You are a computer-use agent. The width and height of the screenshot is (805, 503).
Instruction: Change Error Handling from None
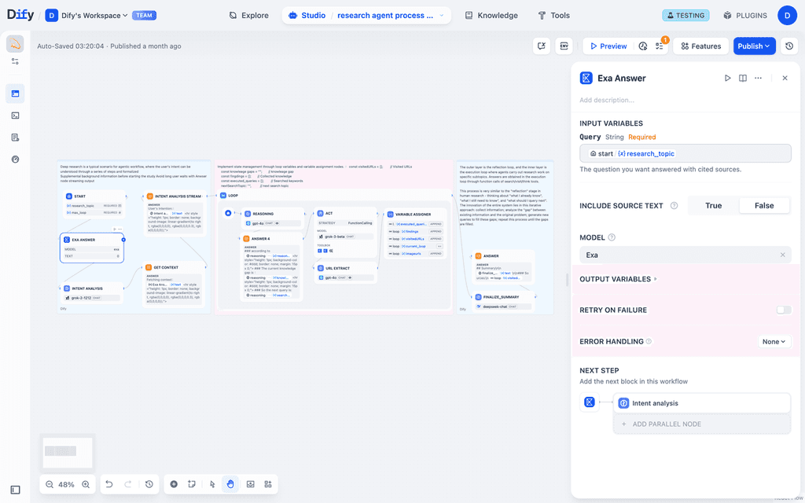pyautogui.click(x=774, y=341)
